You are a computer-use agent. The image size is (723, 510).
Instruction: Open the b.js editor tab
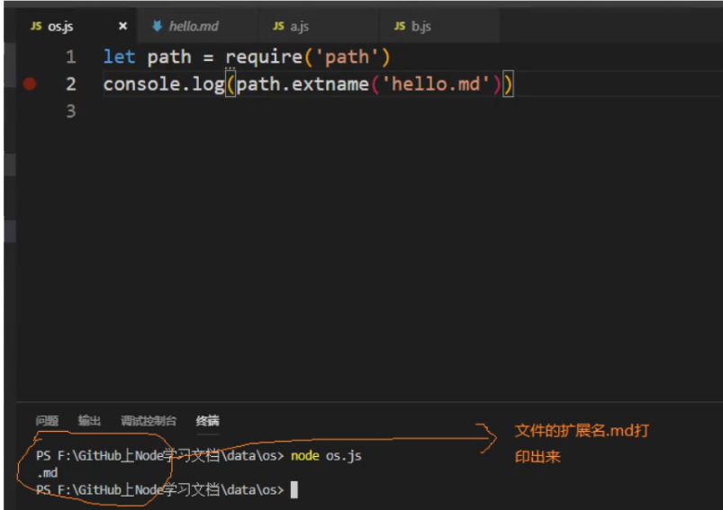point(439,26)
